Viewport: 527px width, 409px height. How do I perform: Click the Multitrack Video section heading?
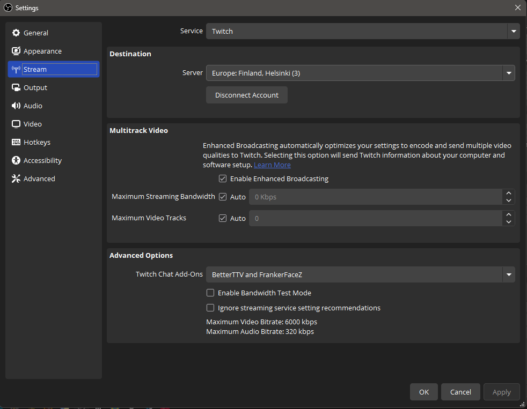point(138,130)
